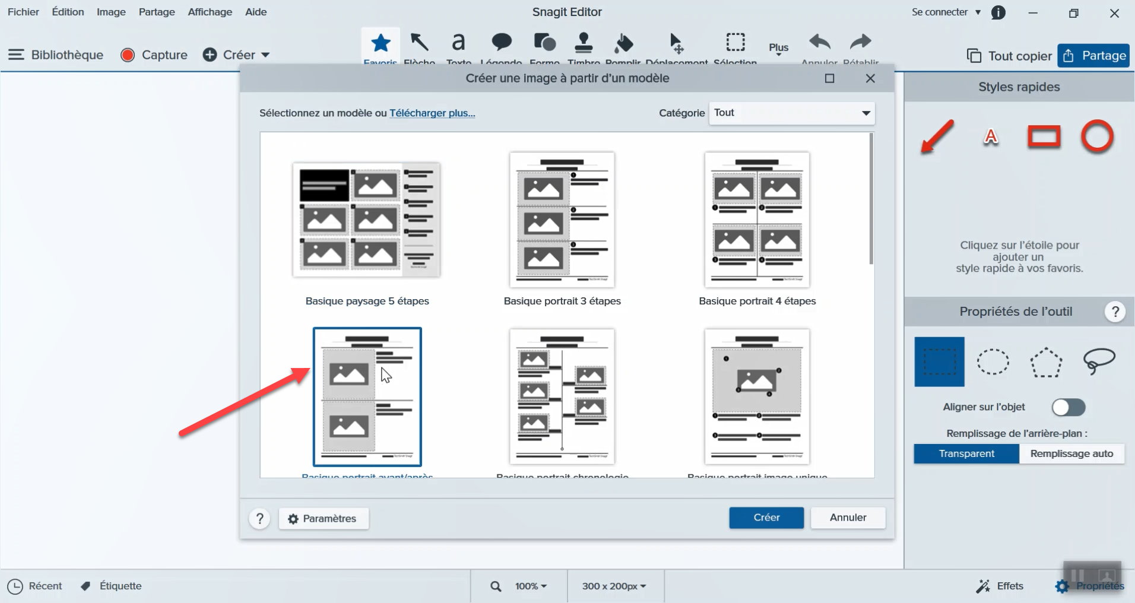Open the Fichier menu
This screenshot has height=603, width=1135.
pos(23,12)
